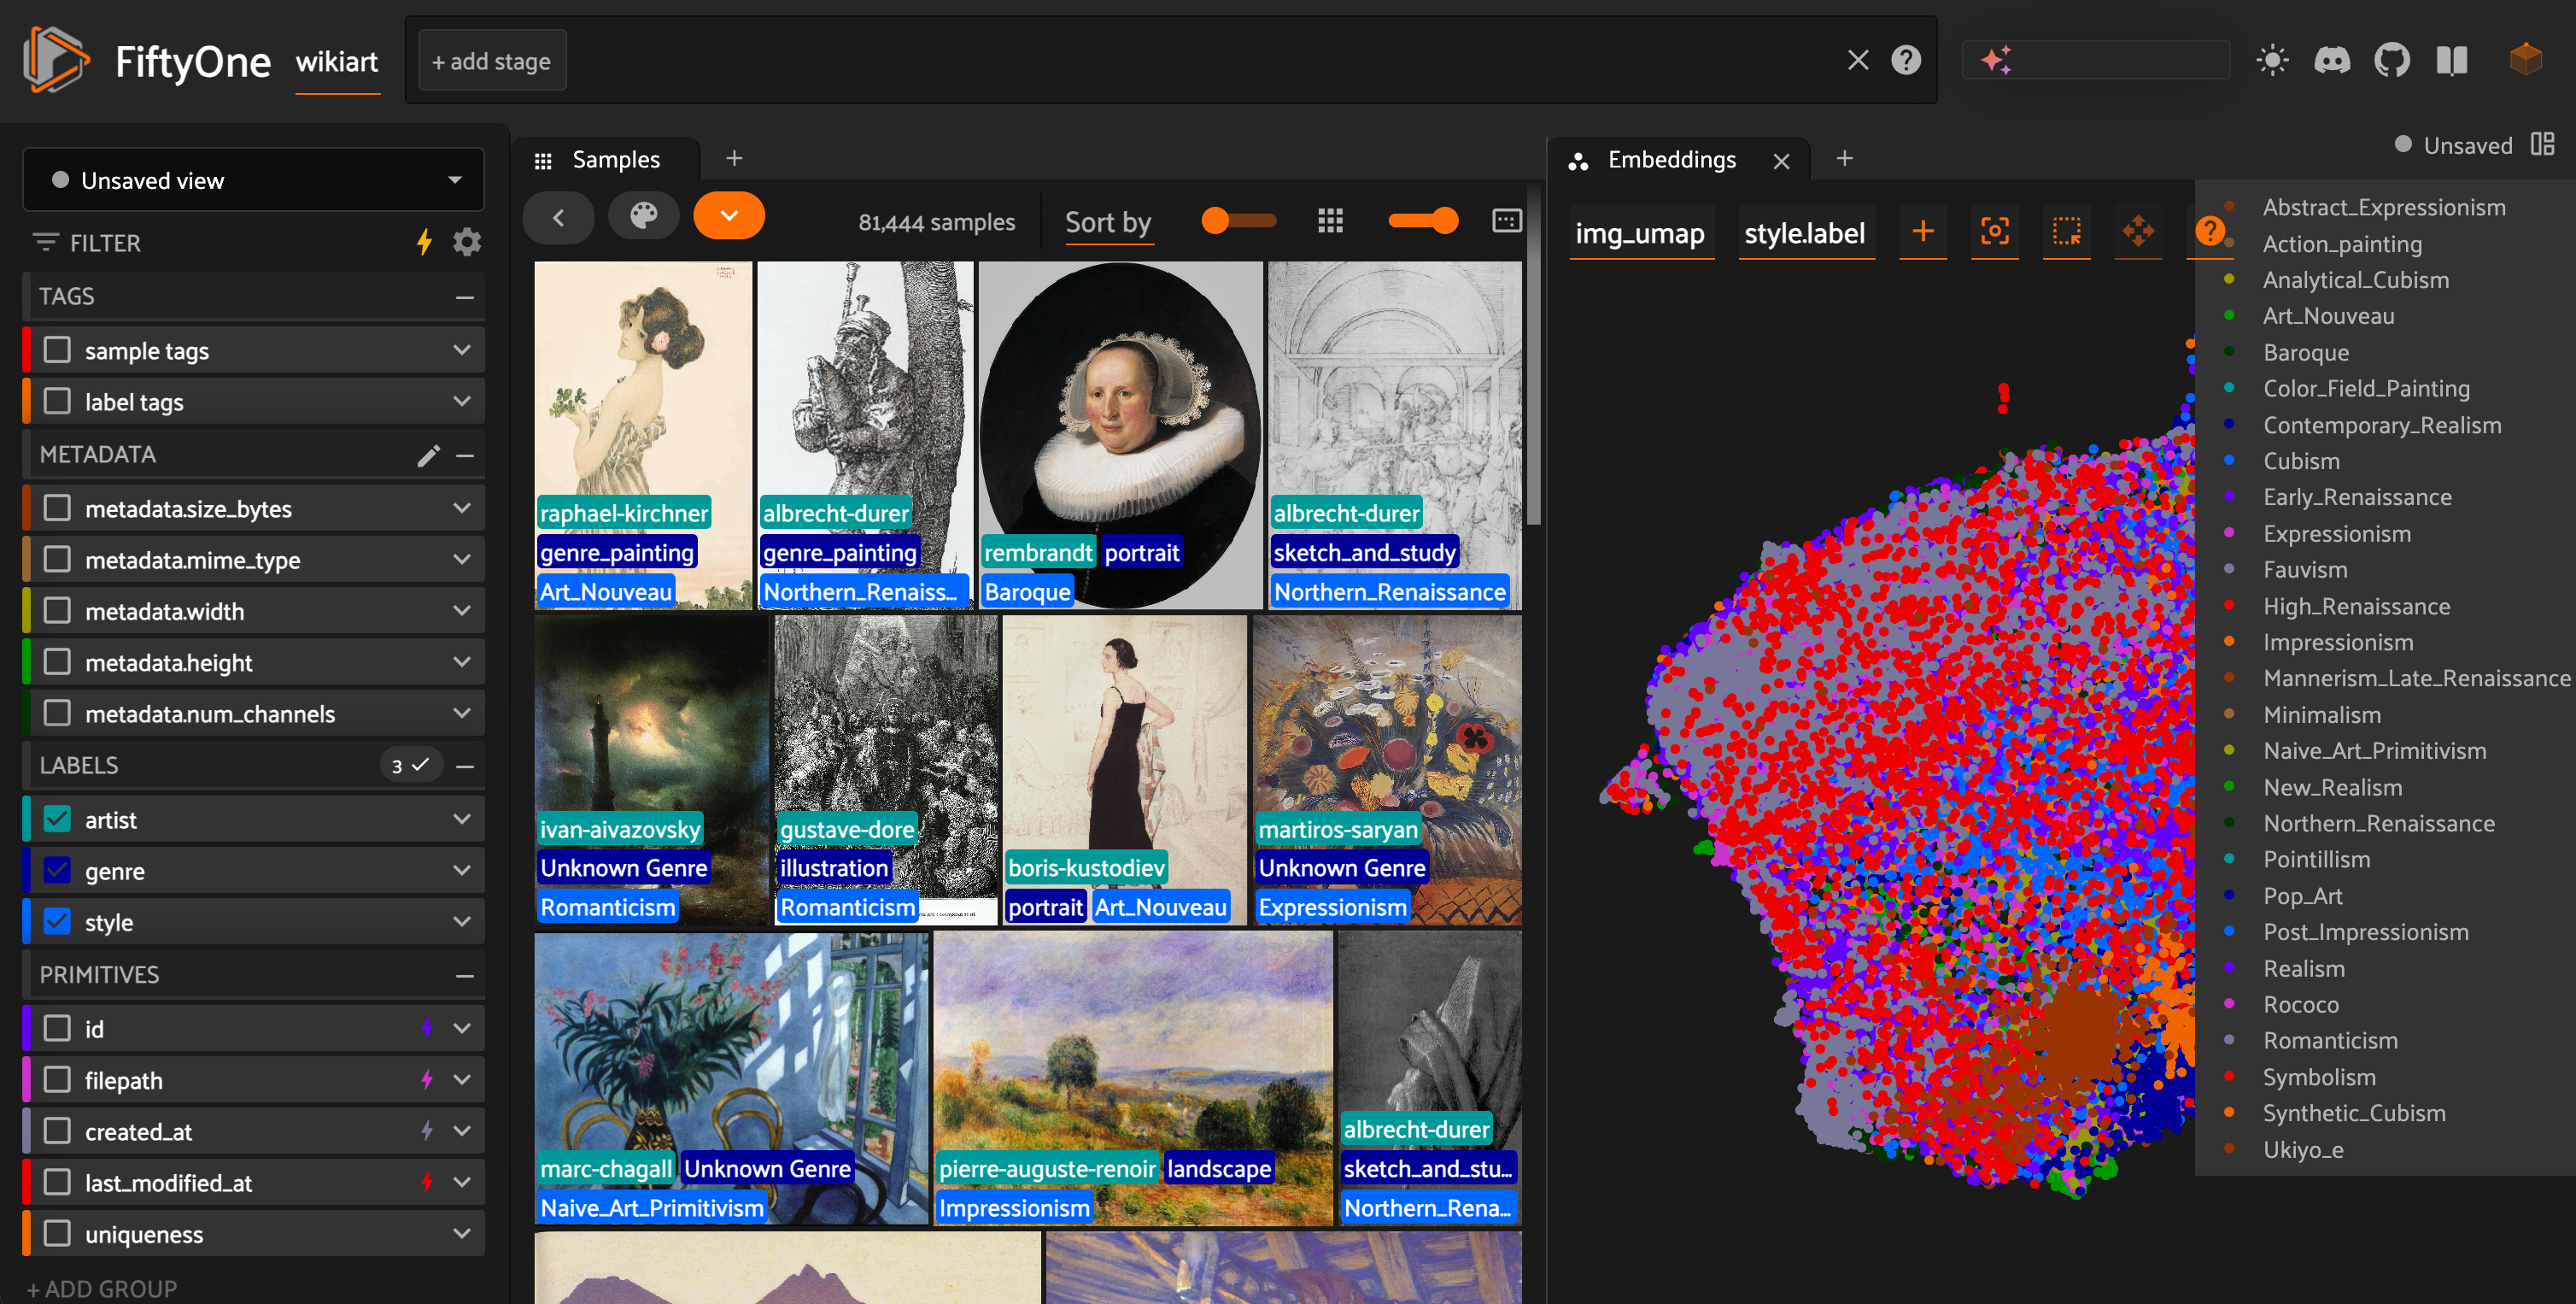
Task: Open sidebar settings gear icon
Action: (x=467, y=241)
